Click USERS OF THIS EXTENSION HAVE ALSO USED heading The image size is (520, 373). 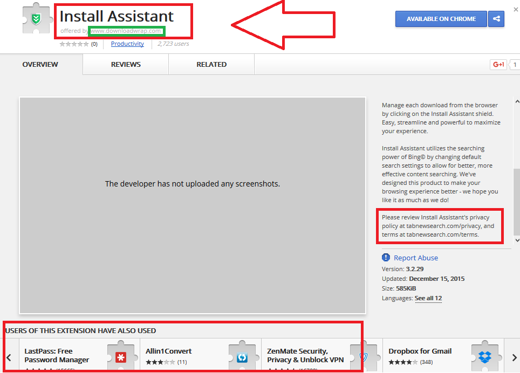[80, 330]
